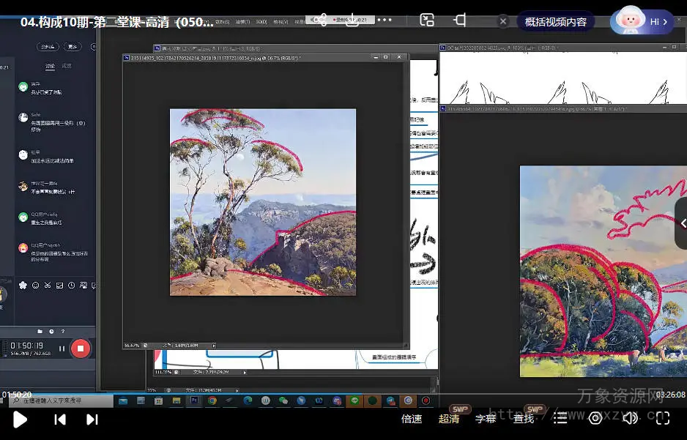The image size is (687, 440).
Task: Mute the volume speaker icon
Action: tap(630, 419)
